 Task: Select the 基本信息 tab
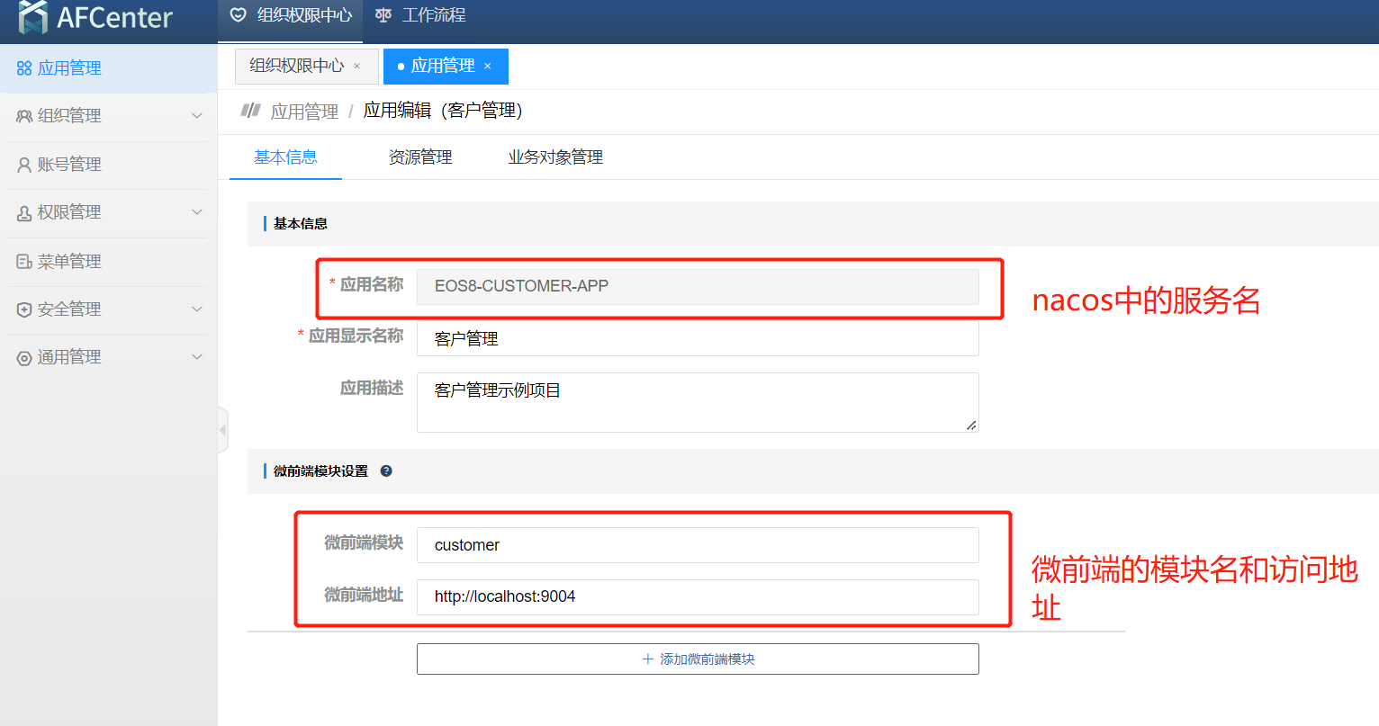tap(285, 157)
